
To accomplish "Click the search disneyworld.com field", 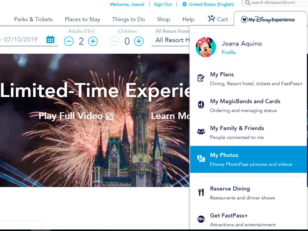I will pos(275,3).
